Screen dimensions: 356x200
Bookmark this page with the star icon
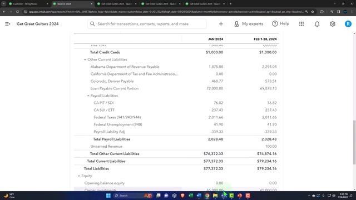(x=313, y=12)
